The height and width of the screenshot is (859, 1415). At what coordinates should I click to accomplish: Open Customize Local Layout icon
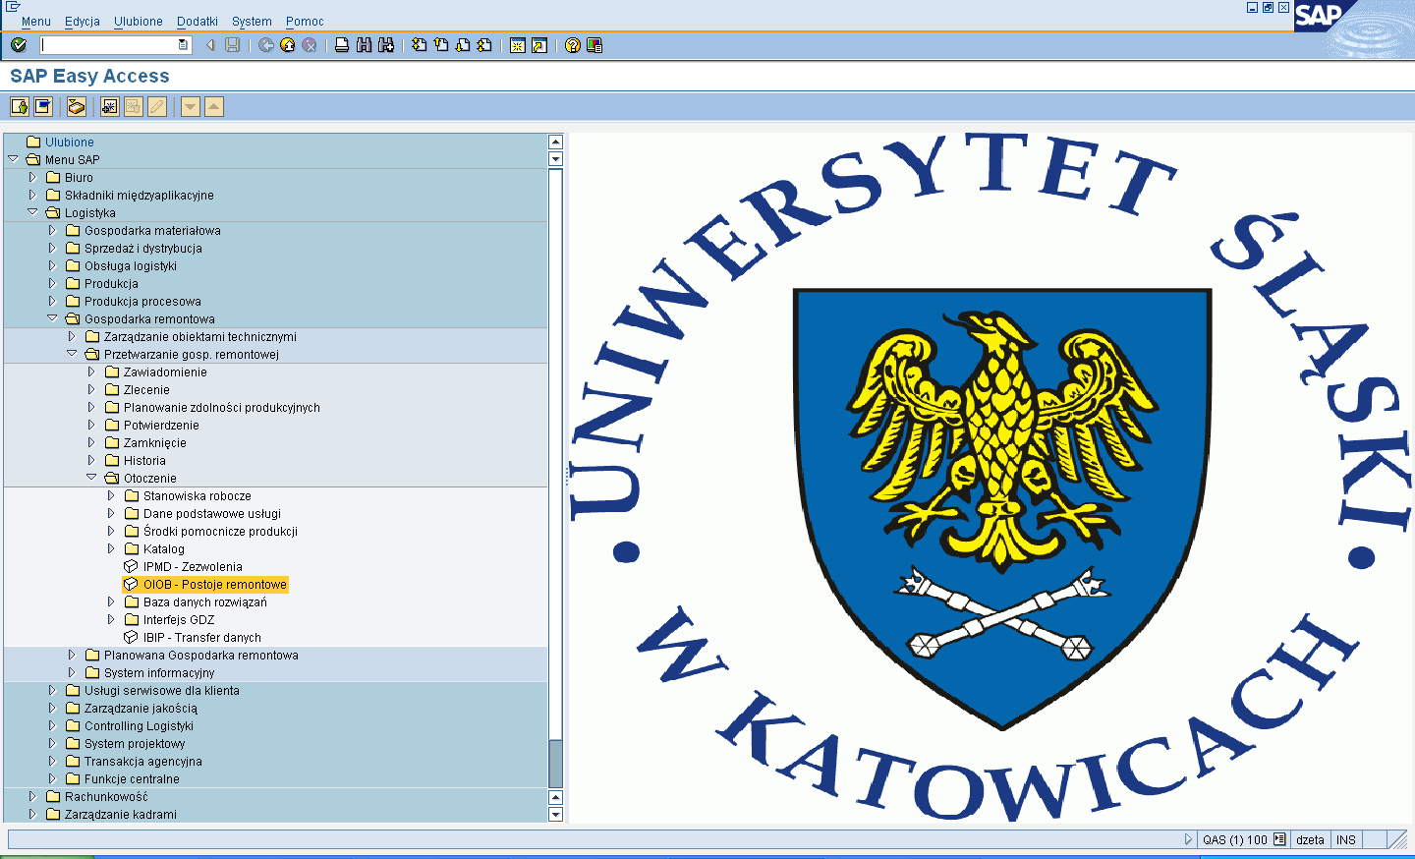point(594,45)
